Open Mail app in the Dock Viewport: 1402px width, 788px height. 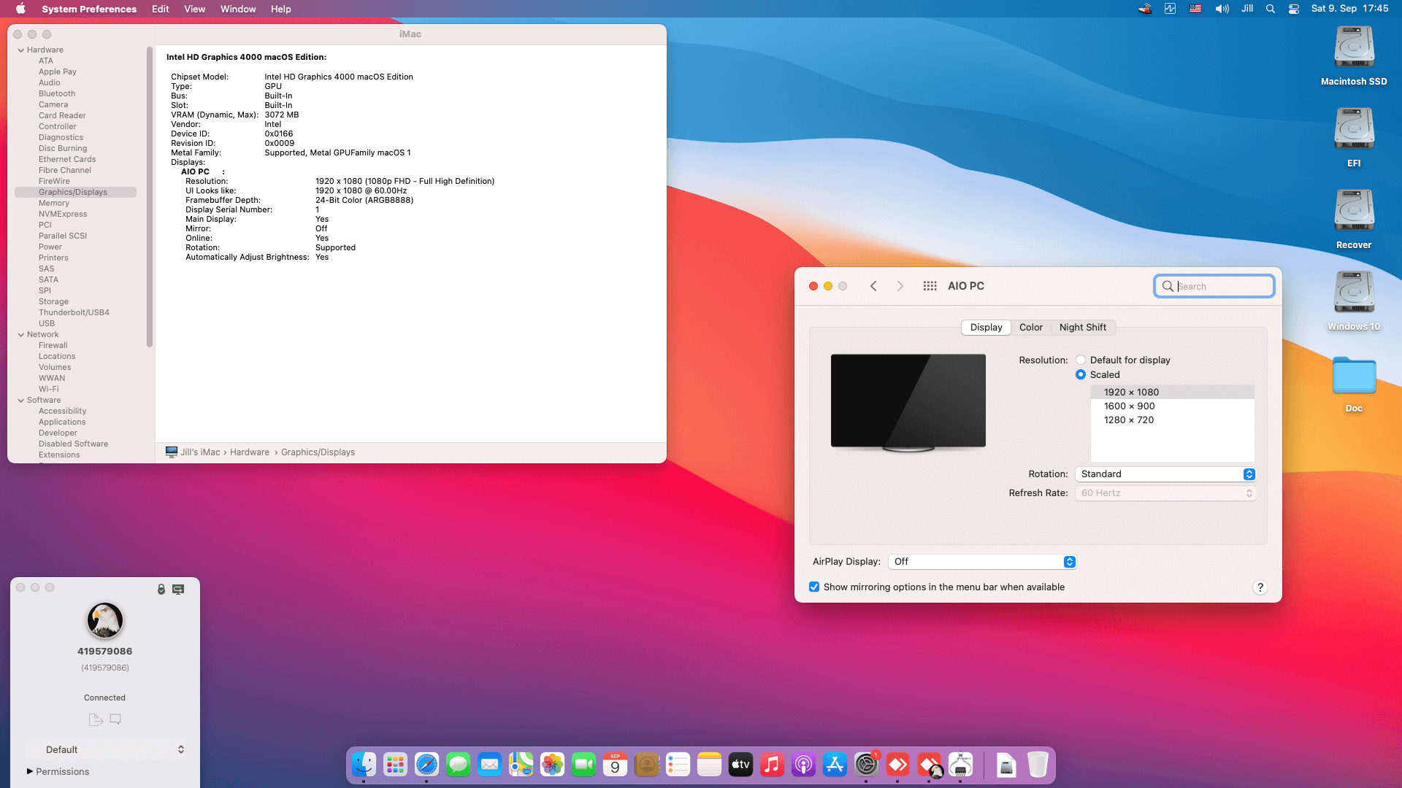point(489,765)
